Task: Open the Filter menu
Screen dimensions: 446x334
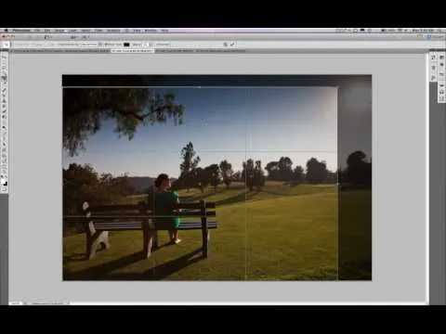Action: [x=98, y=31]
